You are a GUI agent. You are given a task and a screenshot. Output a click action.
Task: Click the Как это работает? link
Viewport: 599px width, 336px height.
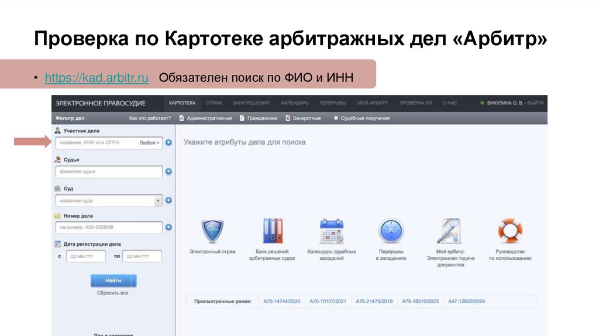[150, 118]
